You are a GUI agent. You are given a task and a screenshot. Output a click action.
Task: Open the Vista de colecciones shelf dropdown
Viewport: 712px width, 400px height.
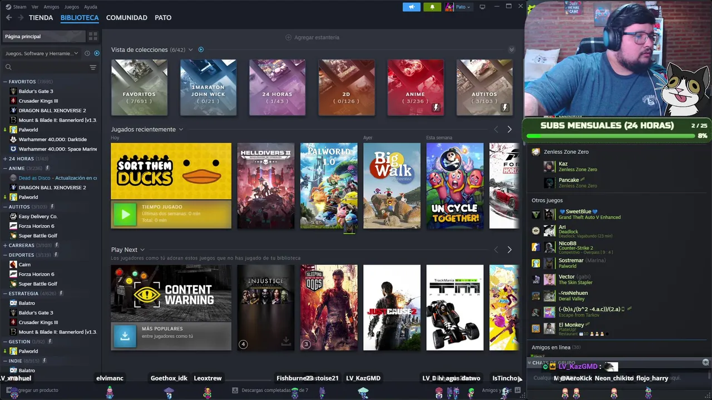pos(191,49)
